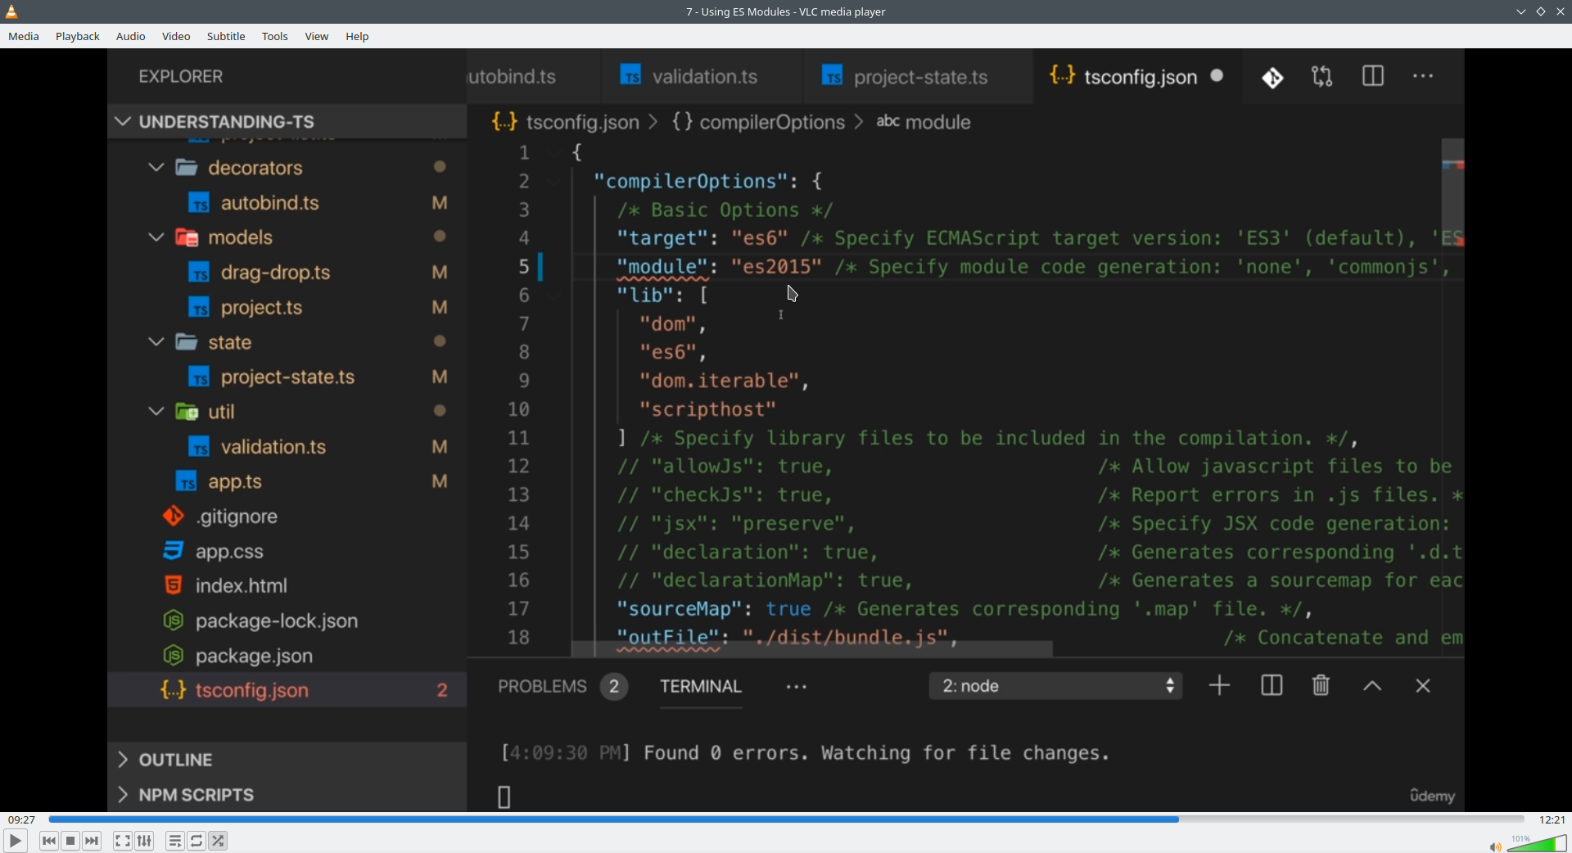
Task: Click the video seek progress bar
Action: pos(786,819)
